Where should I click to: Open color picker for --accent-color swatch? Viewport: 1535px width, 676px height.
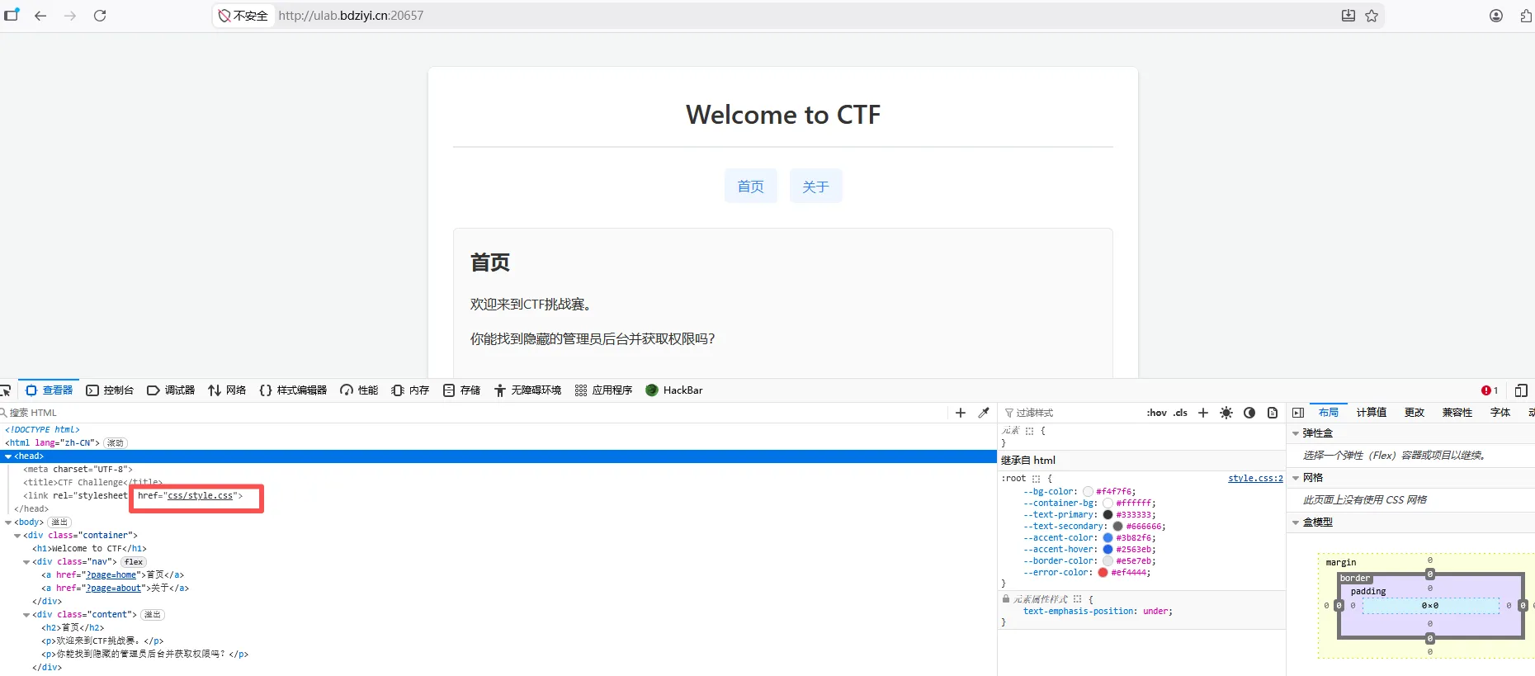coord(1108,538)
